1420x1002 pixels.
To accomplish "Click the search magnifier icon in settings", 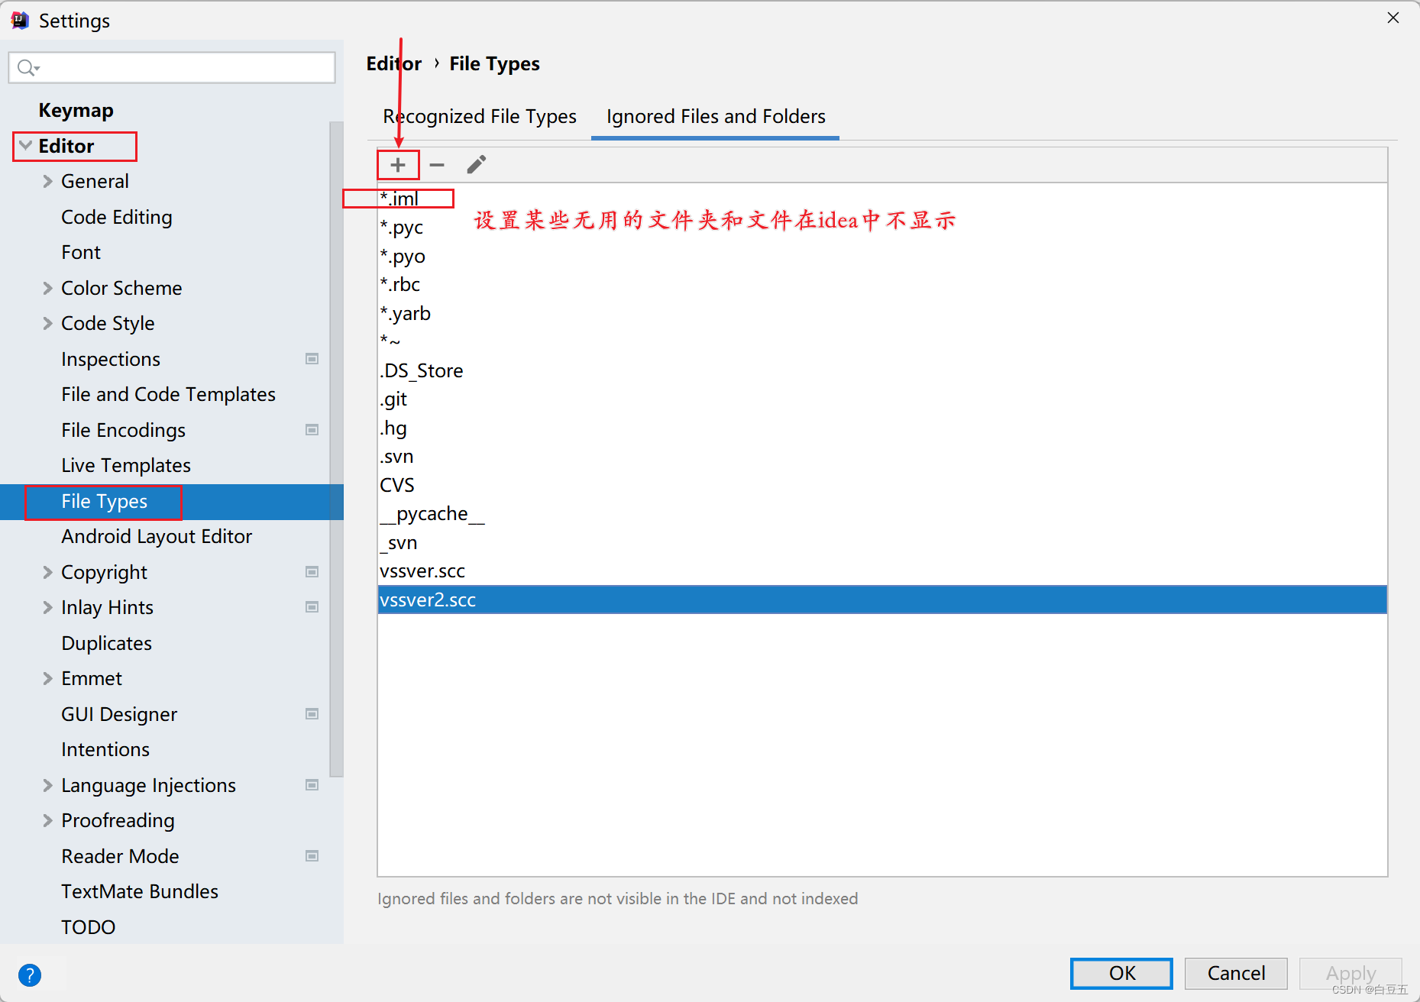I will point(27,68).
